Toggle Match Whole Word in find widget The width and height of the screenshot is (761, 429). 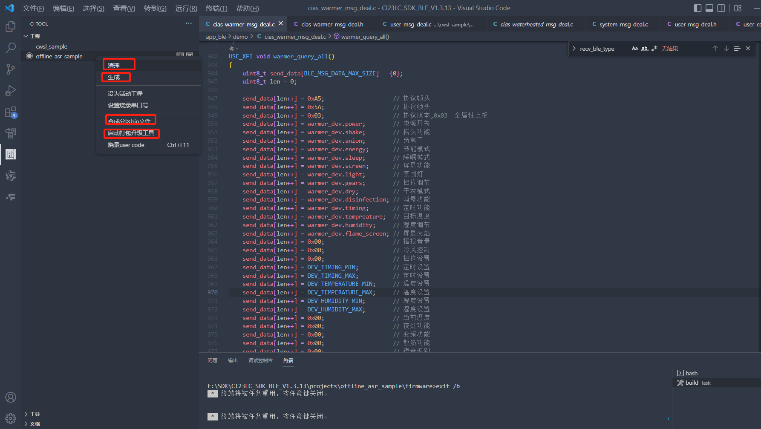click(x=644, y=49)
